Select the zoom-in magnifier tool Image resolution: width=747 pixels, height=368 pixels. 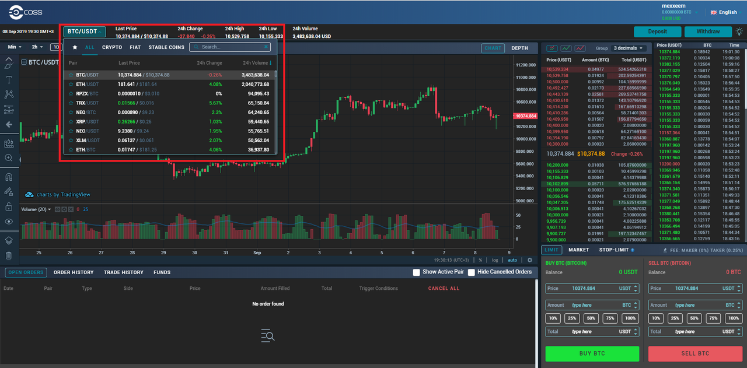tap(9, 158)
